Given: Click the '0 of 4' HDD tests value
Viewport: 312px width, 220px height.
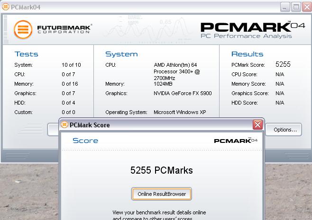Looking at the screenshot, I should 68,103.
